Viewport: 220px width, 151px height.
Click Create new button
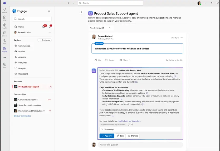click(45, 40)
